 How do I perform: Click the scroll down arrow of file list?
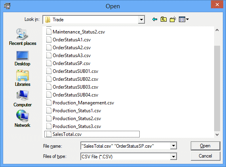217,135
